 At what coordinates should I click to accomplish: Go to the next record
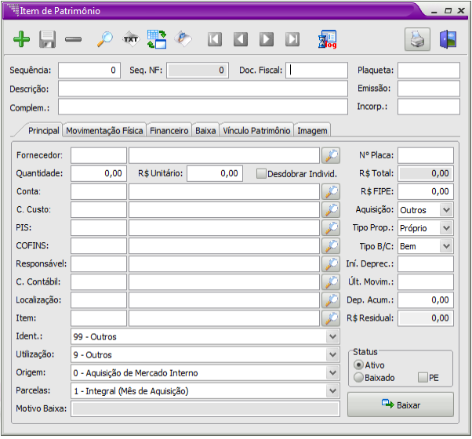[x=267, y=39]
